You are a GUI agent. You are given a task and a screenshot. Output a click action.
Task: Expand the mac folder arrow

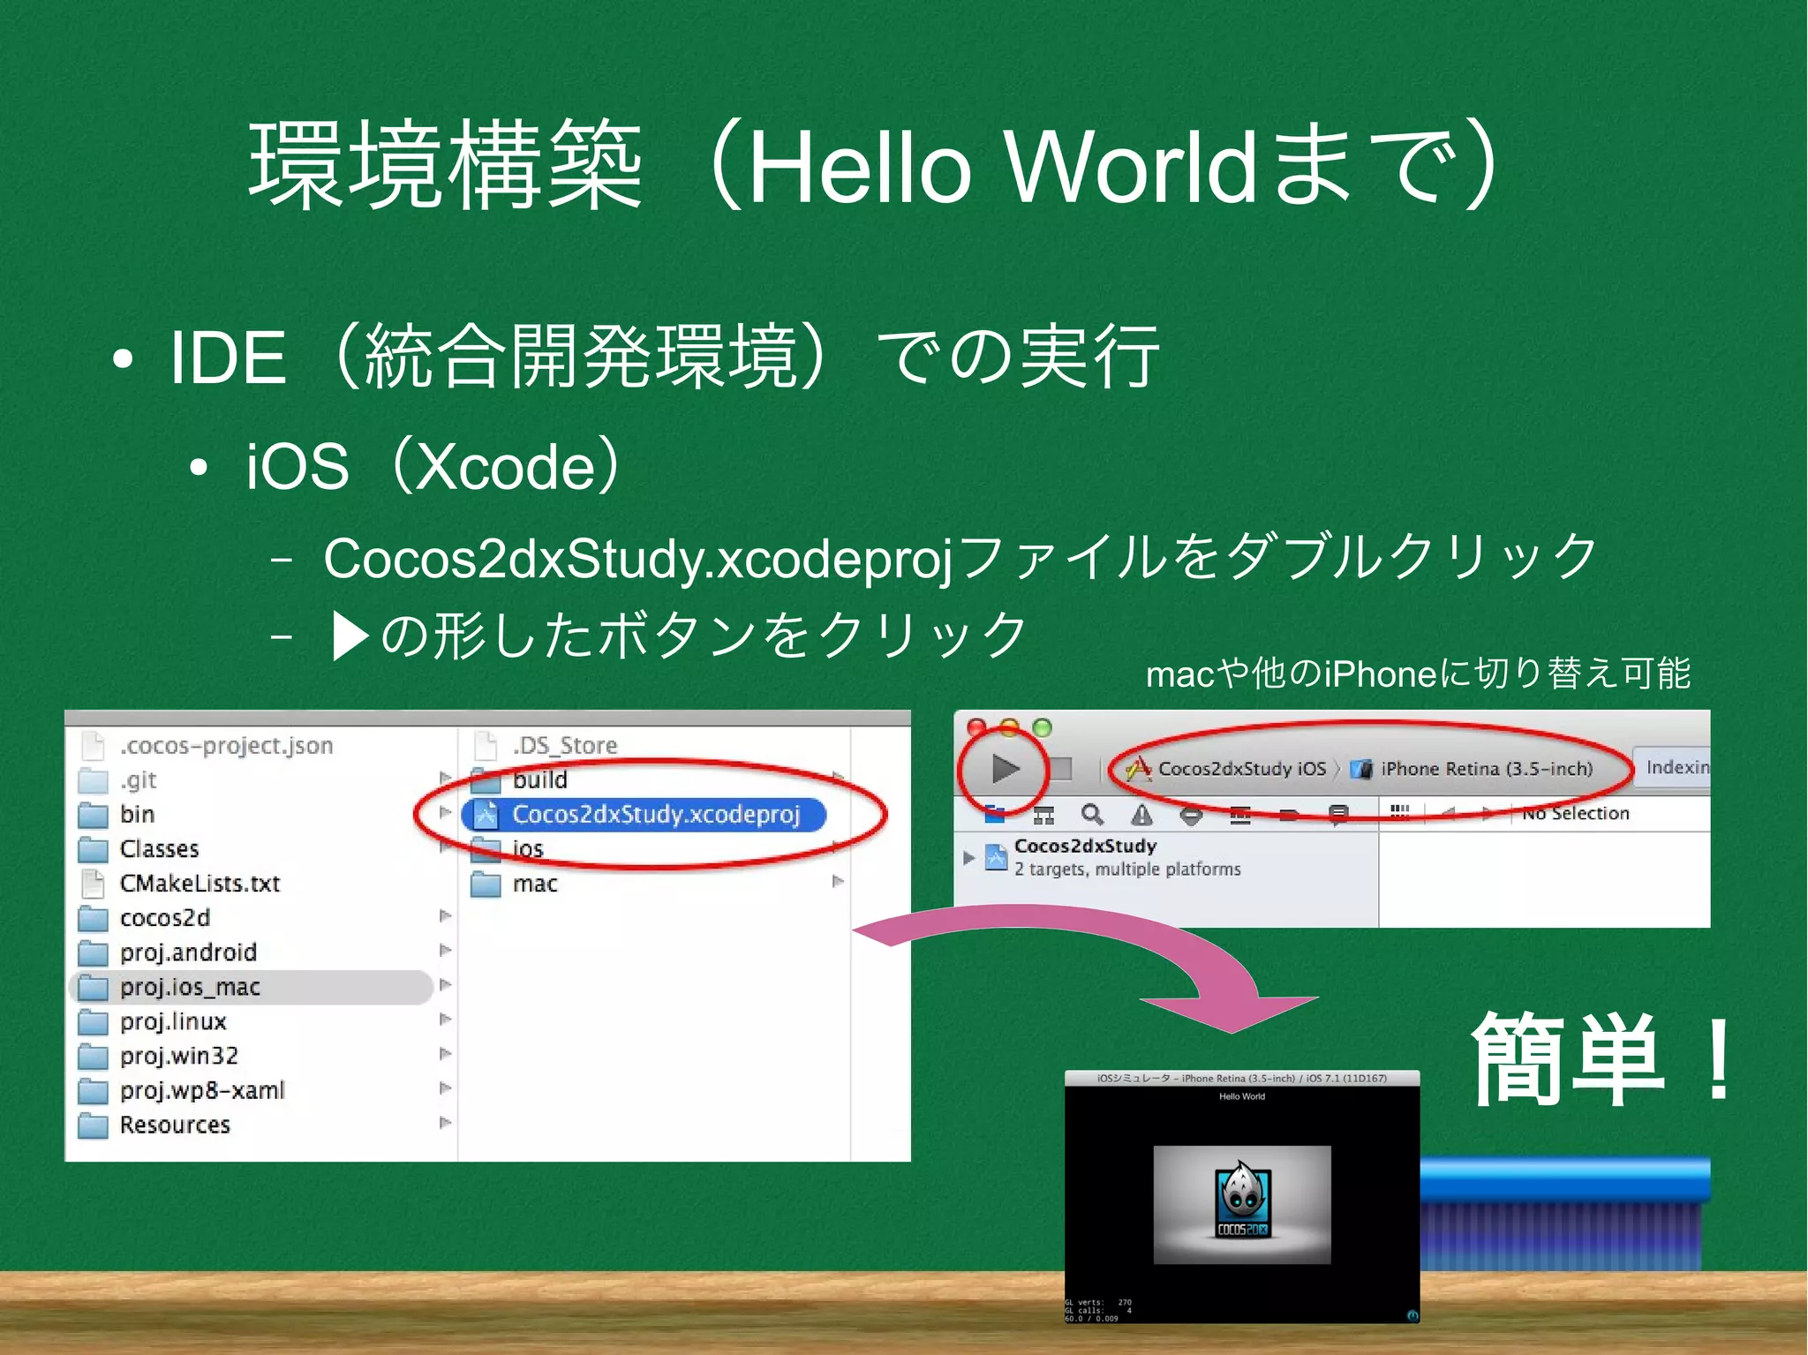tap(839, 882)
